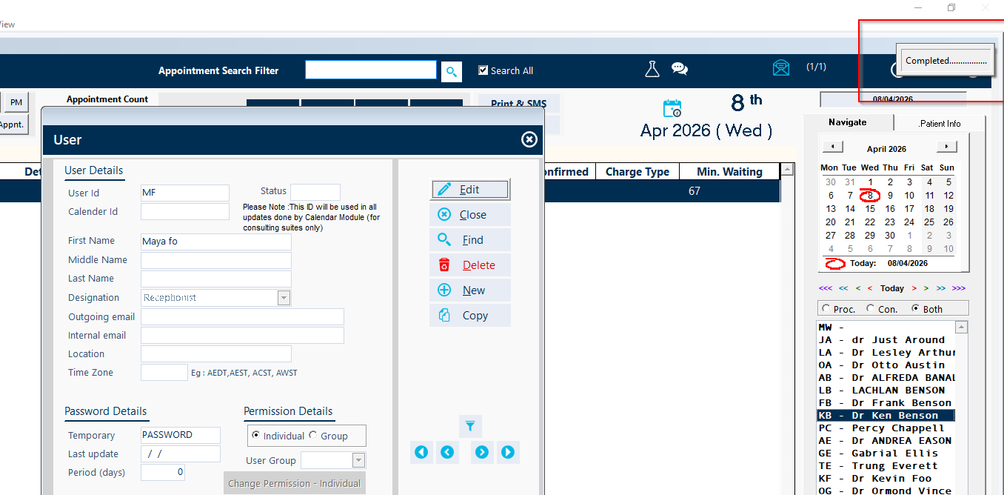The image size is (1004, 495).
Task: Go to the first user record arrow
Action: pyautogui.click(x=421, y=452)
